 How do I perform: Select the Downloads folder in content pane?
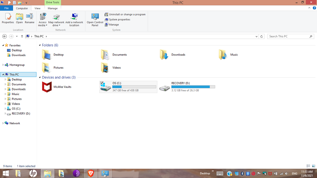click(x=172, y=55)
